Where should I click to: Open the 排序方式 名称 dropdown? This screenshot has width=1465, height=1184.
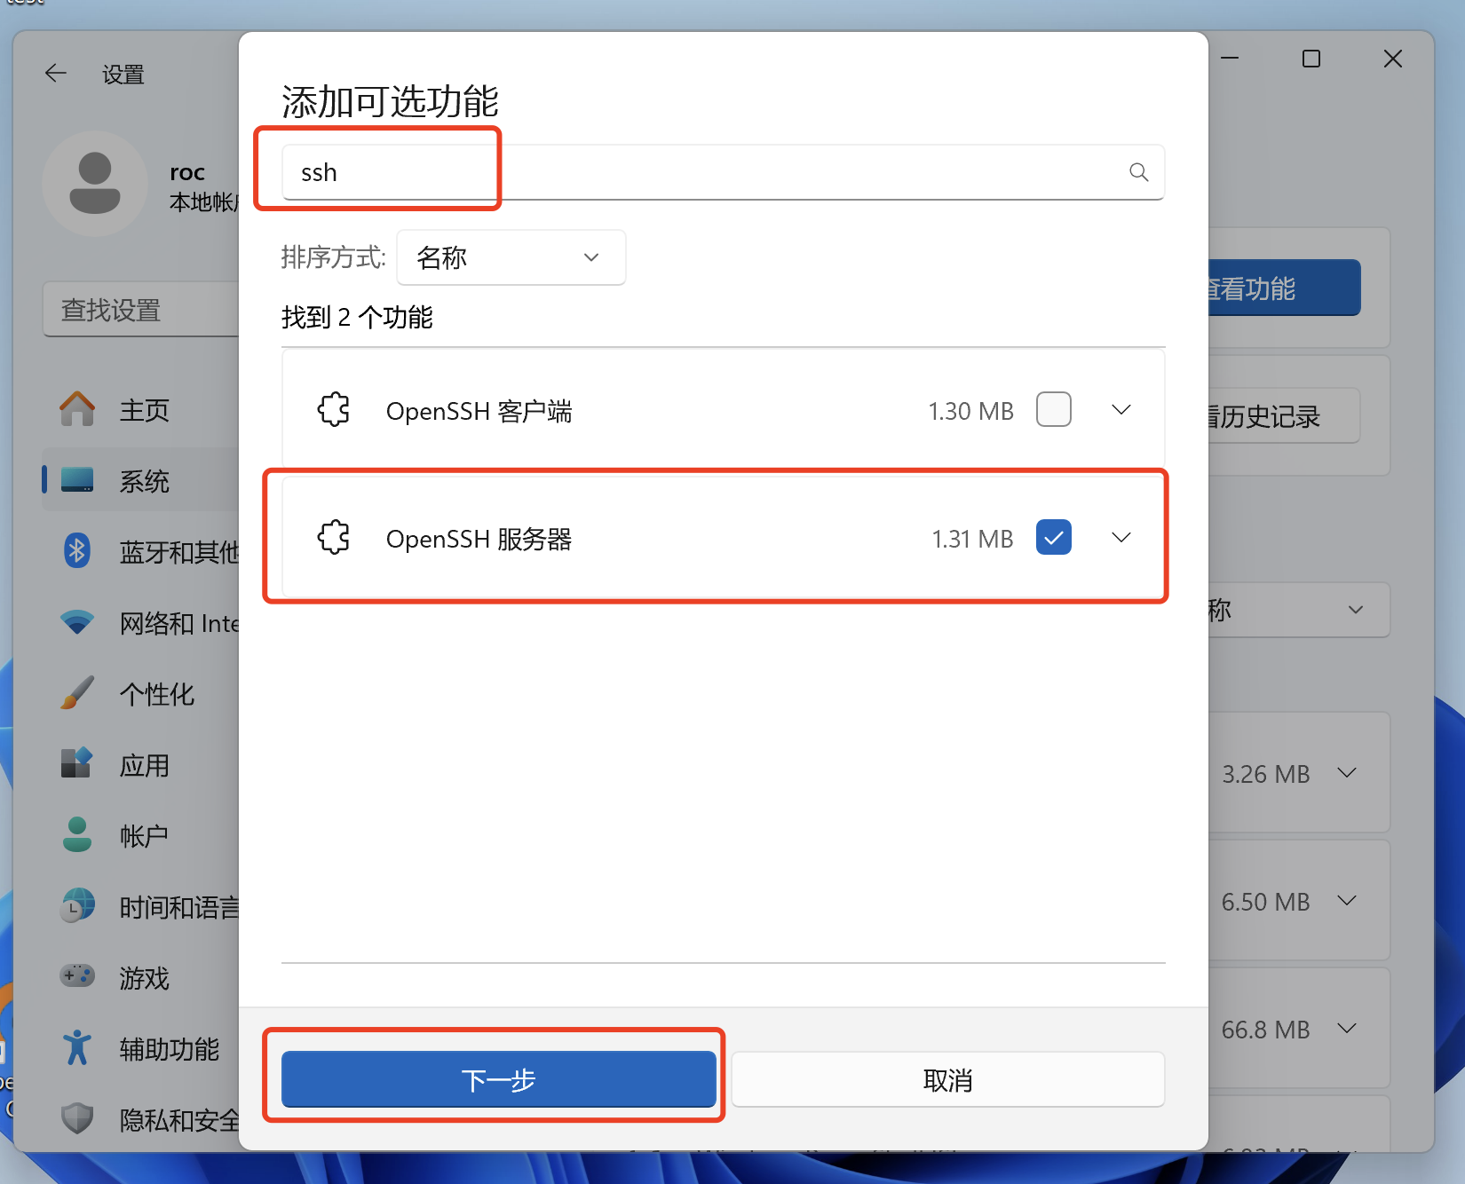pos(511,257)
